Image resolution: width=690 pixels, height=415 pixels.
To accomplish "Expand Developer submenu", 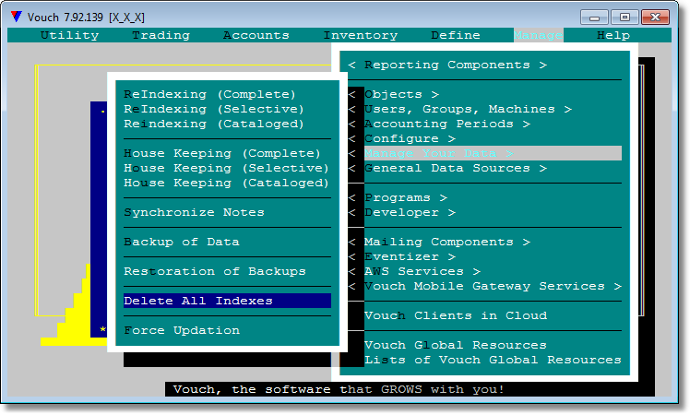I will tap(402, 212).
